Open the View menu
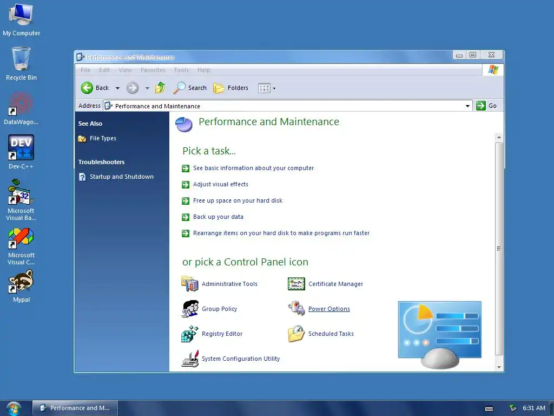Viewport: 554px width, 416px height. pos(125,70)
